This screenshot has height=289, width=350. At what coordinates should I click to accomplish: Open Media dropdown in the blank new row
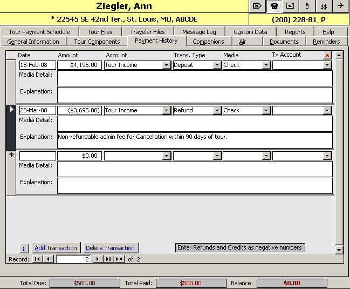pos(266,156)
